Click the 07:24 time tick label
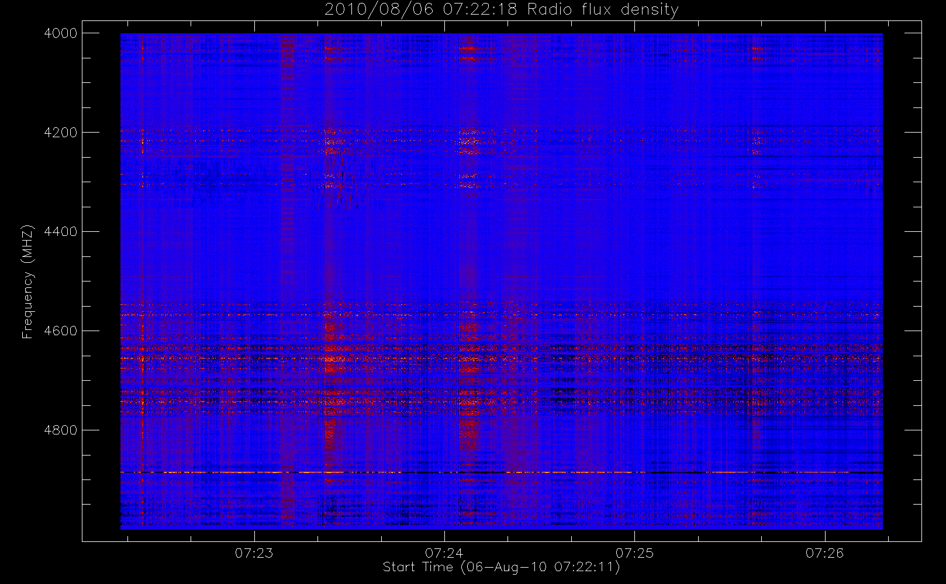 point(444,552)
